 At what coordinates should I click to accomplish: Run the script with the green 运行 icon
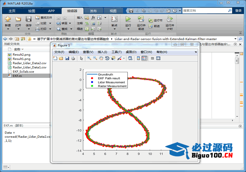point(128,19)
